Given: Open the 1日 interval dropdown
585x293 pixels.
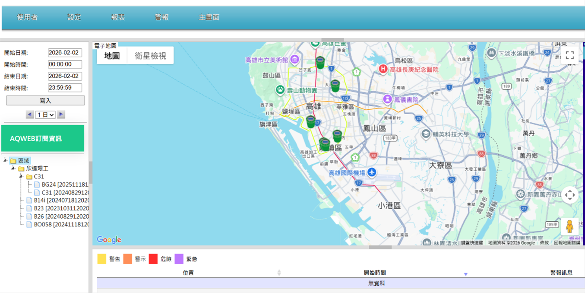Looking at the screenshot, I should [x=45, y=115].
